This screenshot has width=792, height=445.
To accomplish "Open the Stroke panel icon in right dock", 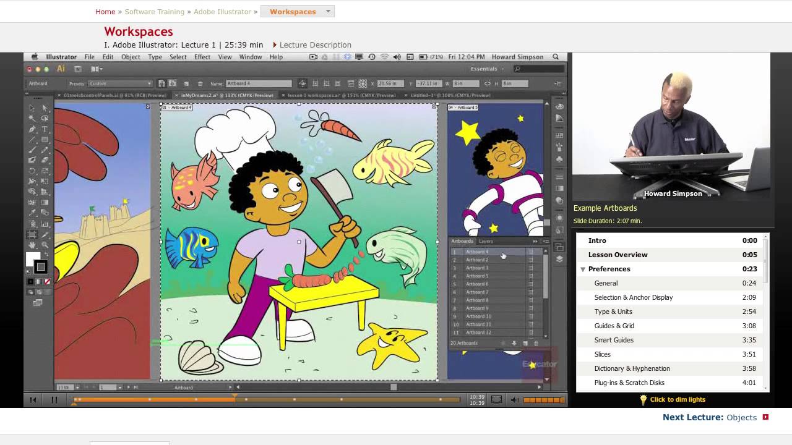I will point(559,177).
